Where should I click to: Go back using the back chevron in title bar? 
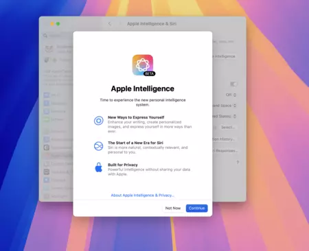pyautogui.click(x=110, y=24)
